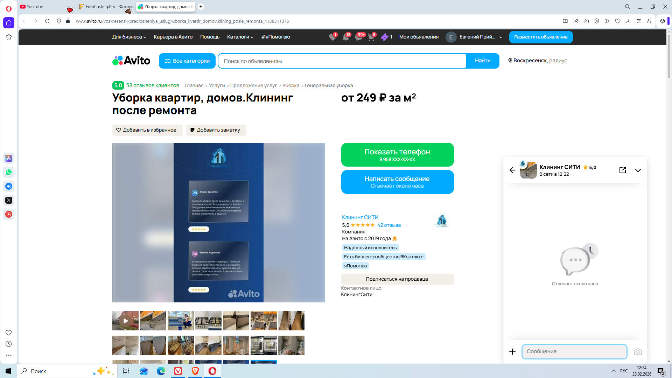
Task: Click camera icon in chat panel
Action: 638,352
